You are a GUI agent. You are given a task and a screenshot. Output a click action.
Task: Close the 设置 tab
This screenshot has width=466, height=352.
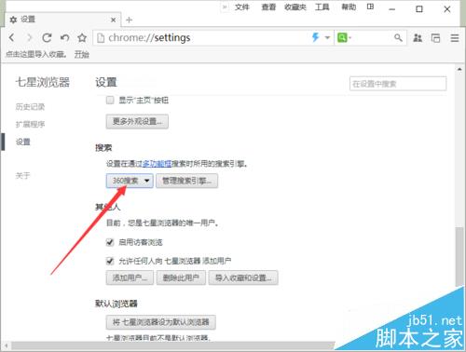[x=114, y=20]
